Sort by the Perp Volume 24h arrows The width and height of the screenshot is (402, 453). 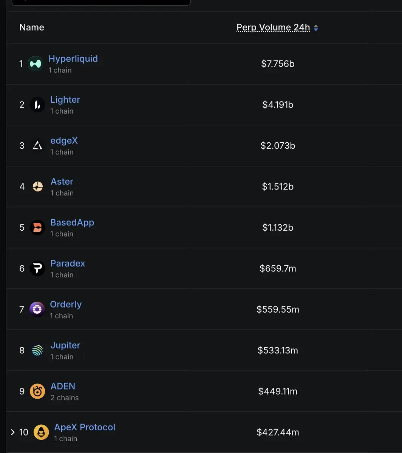(316, 28)
